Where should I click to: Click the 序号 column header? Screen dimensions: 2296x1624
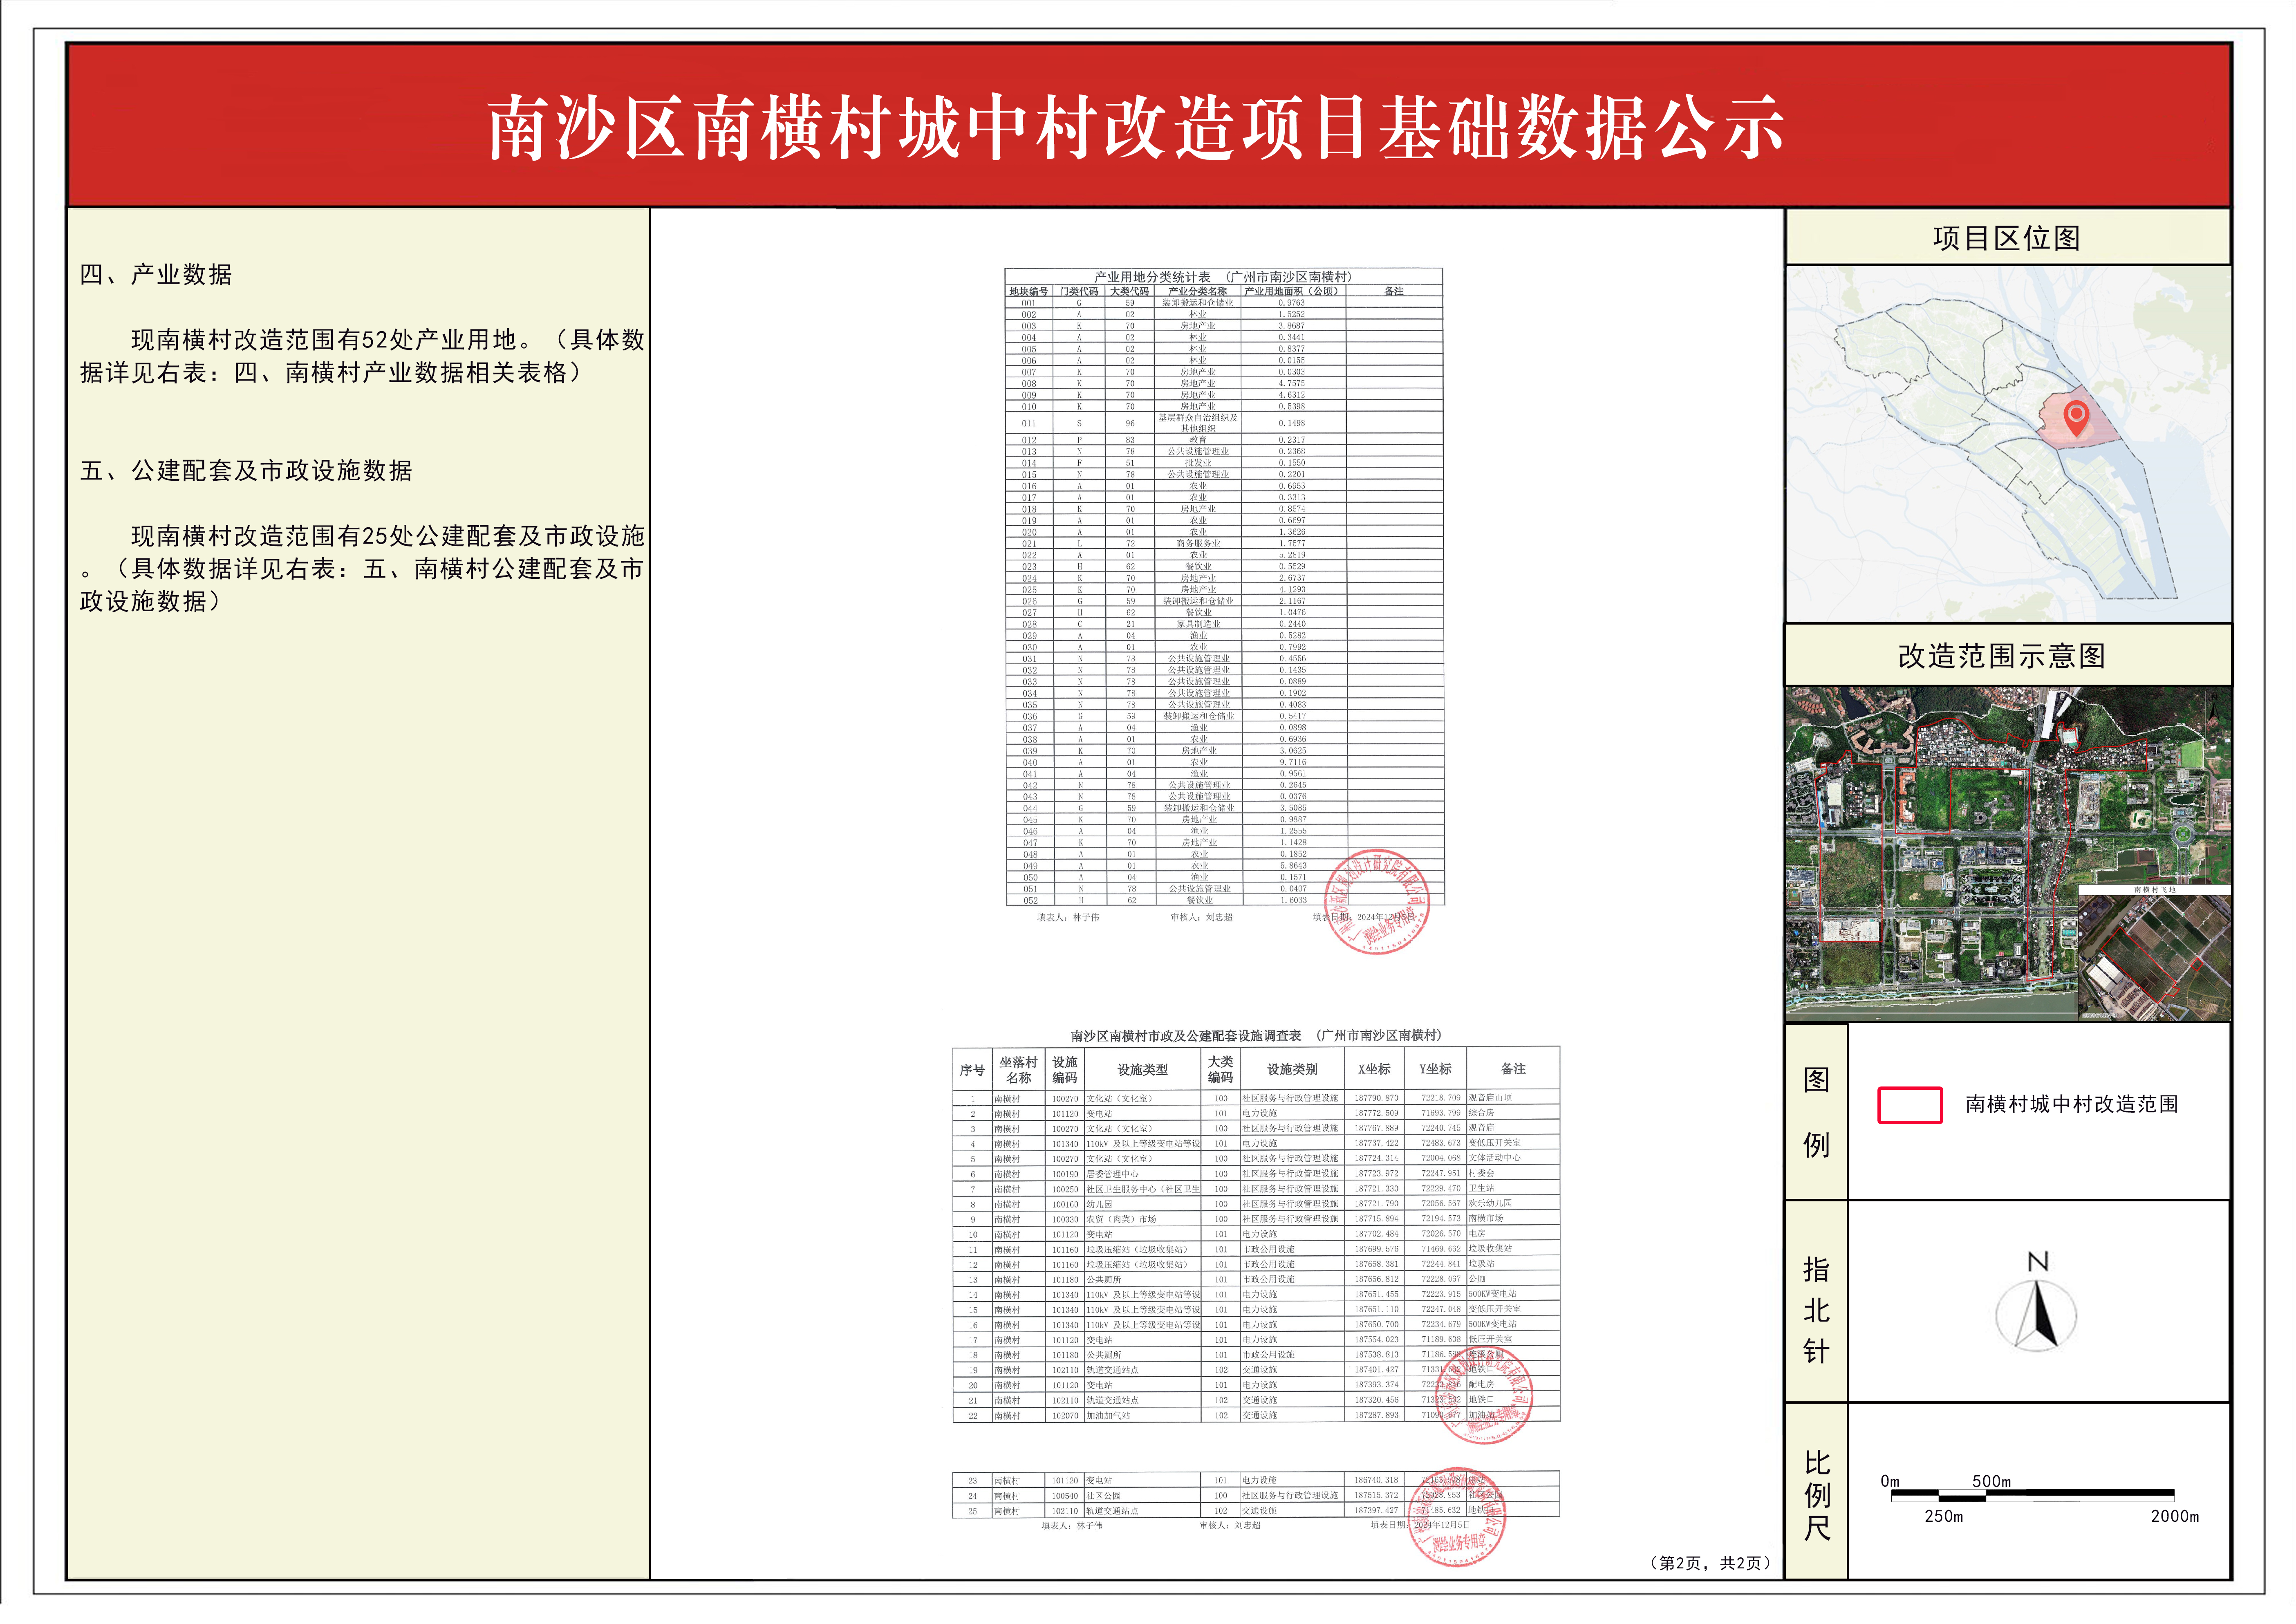tap(972, 1070)
